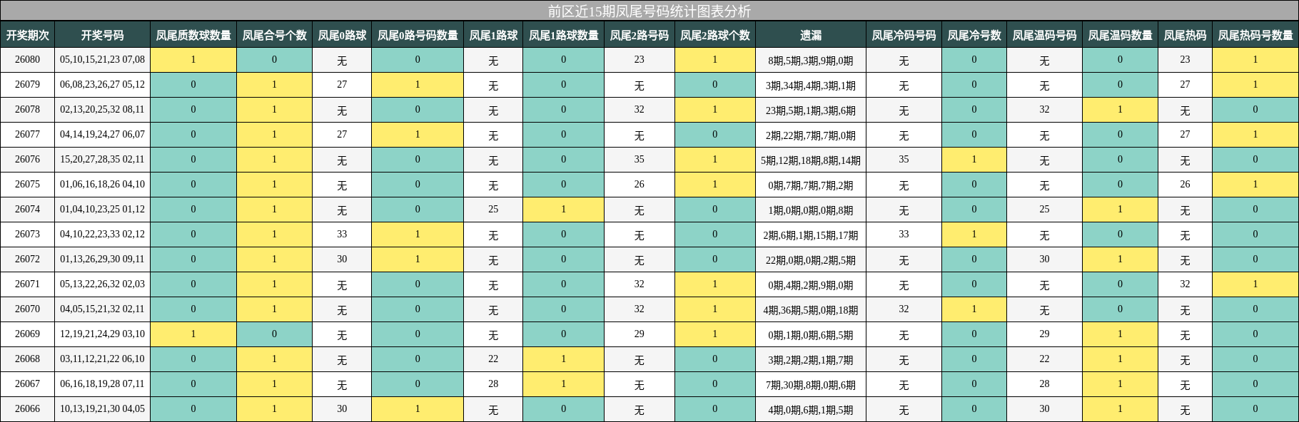Click the 凤尾热码 header
Image resolution: width=1299 pixels, height=422 pixels.
1185,35
